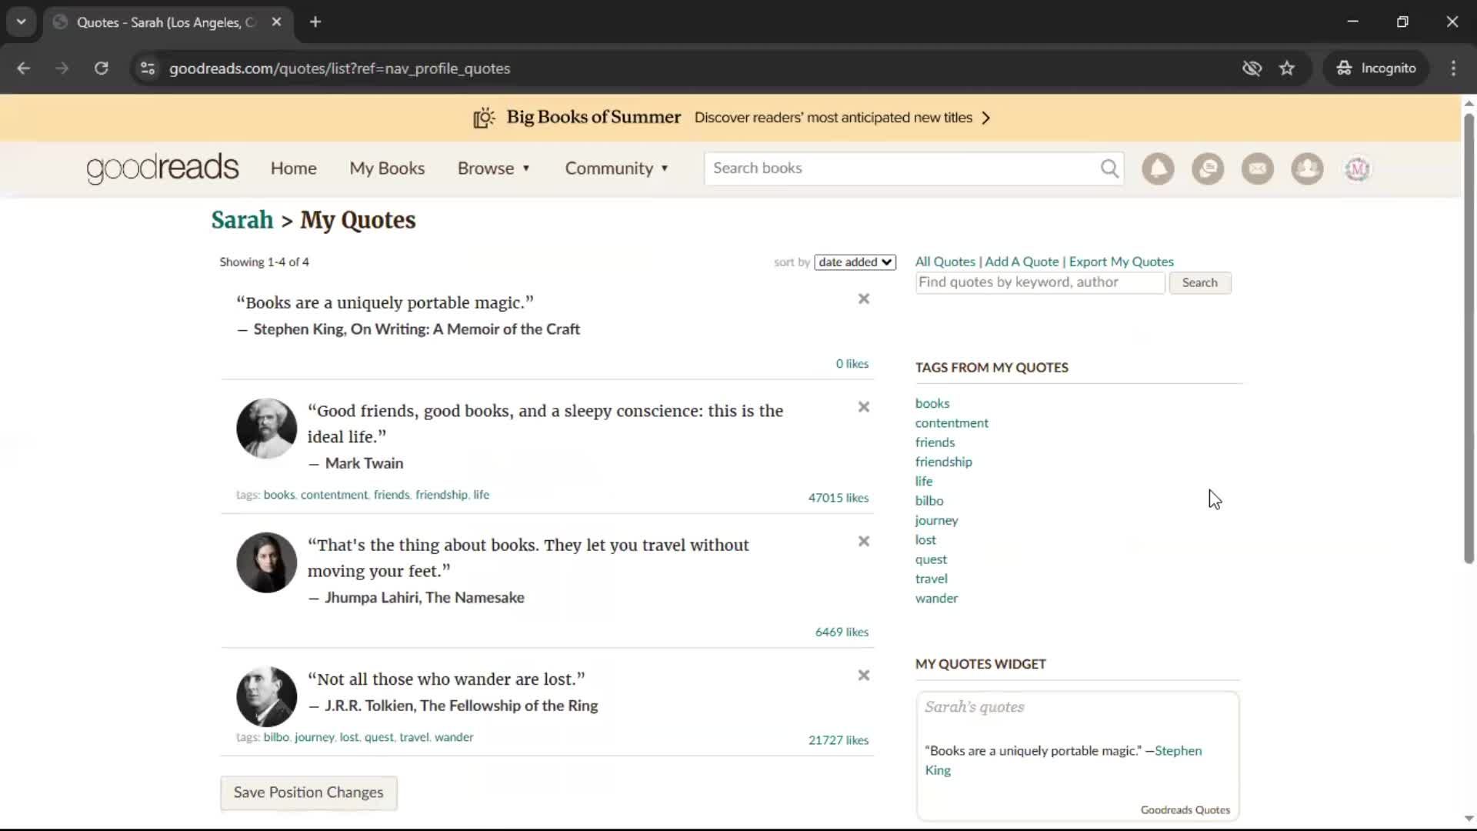The width and height of the screenshot is (1477, 831).
Task: Open the Chrome three-dot menu
Action: 1453,68
